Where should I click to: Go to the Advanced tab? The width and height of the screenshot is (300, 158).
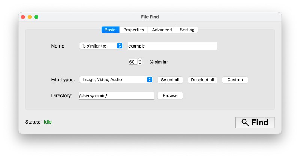pos(162,30)
